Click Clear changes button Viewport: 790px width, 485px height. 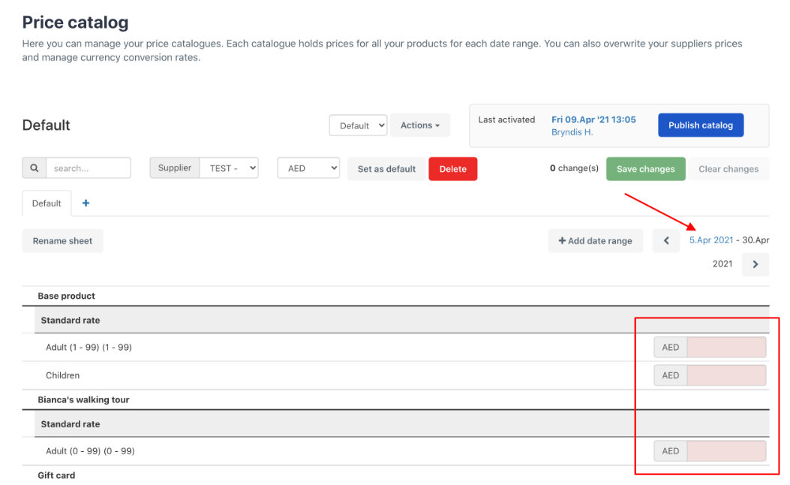tap(728, 169)
